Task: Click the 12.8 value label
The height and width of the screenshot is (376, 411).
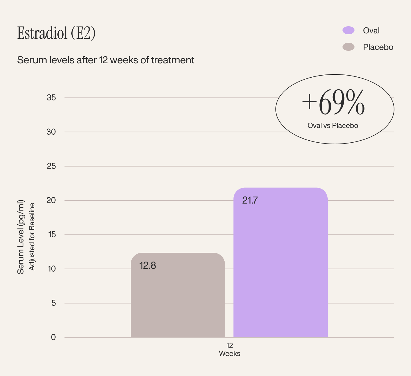Action: [x=148, y=266]
